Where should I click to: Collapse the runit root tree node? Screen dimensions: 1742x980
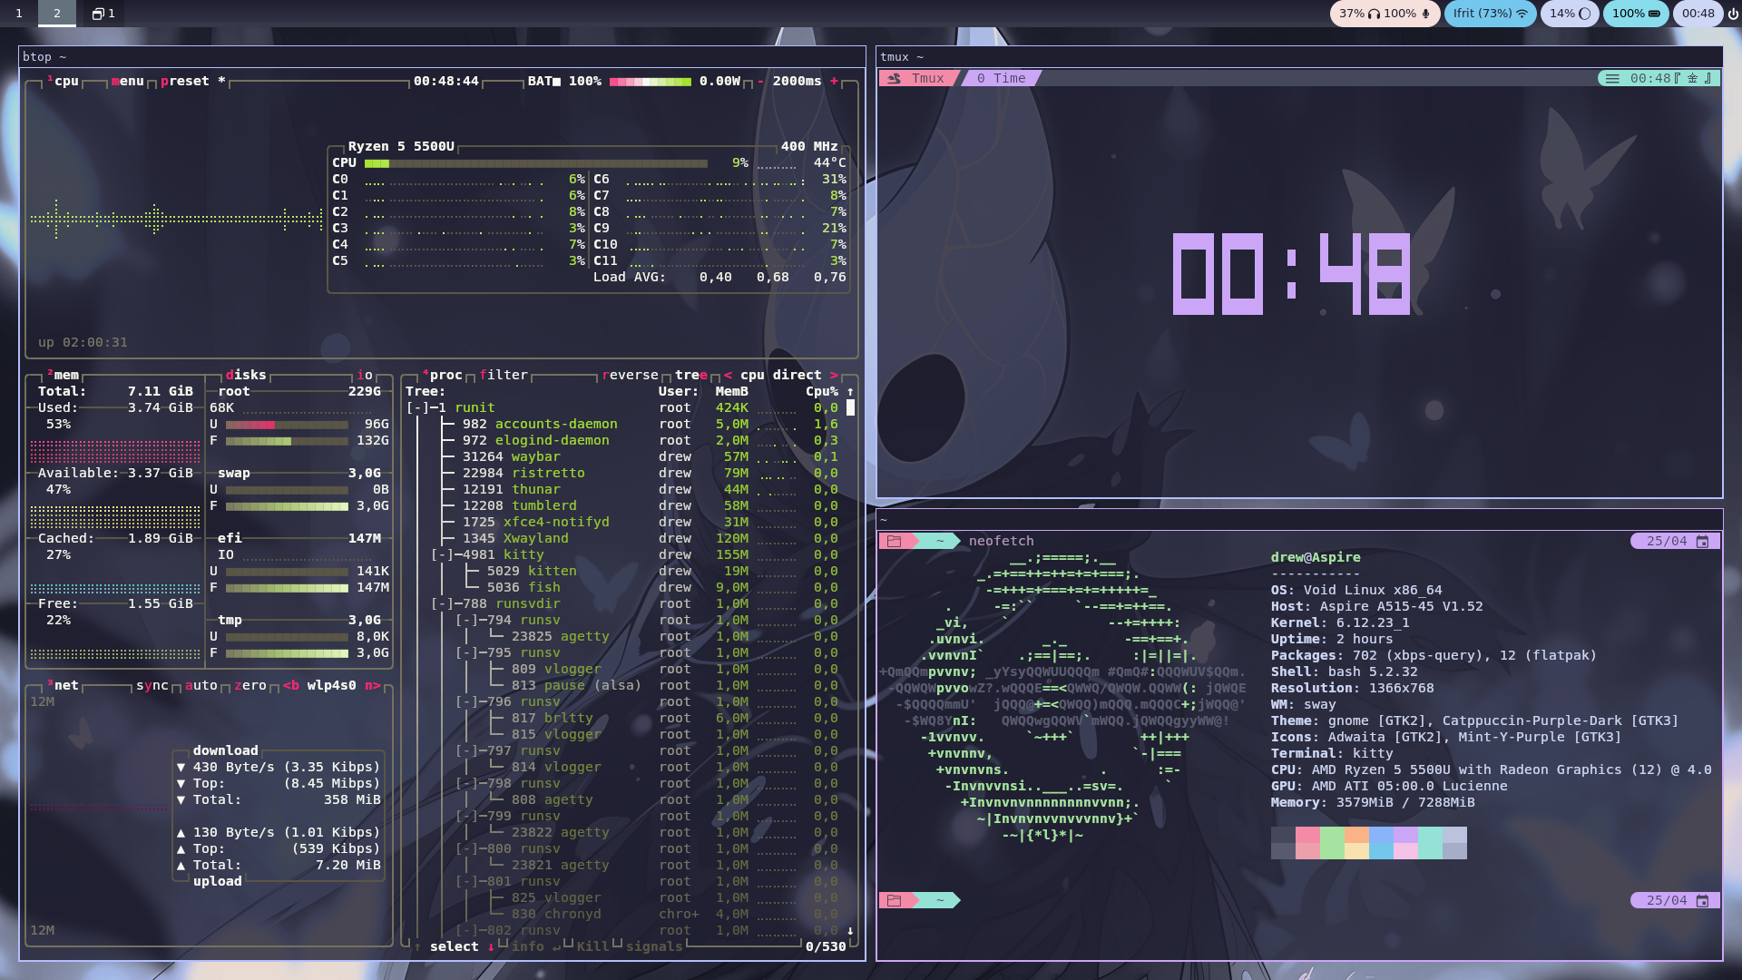point(417,407)
